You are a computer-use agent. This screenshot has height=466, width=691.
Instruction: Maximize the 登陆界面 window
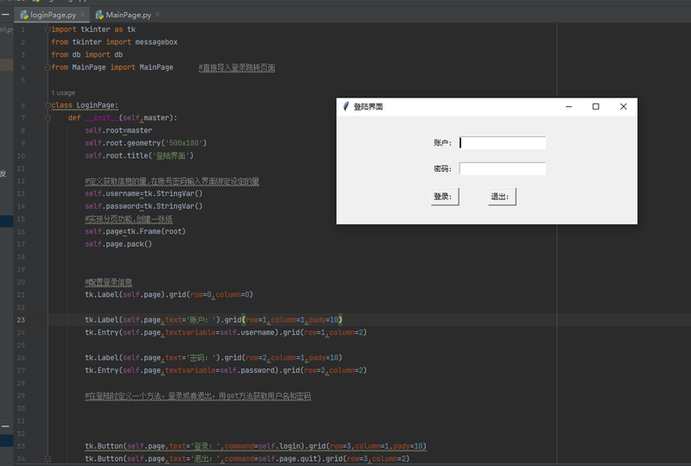coord(596,107)
